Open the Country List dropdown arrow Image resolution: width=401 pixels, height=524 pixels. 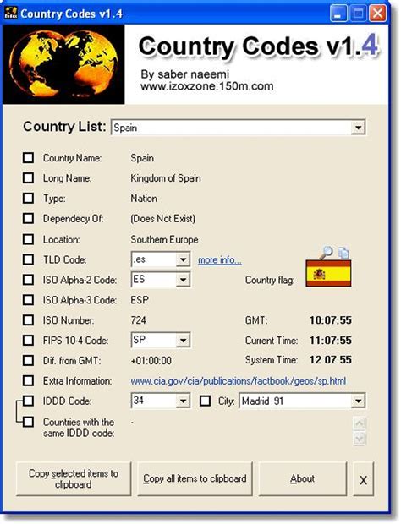(x=358, y=128)
